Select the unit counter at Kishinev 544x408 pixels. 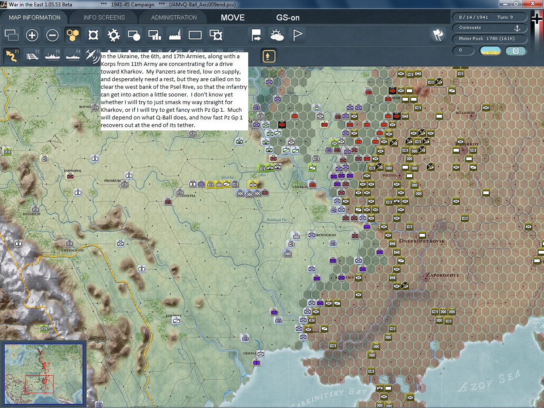(x=176, y=320)
